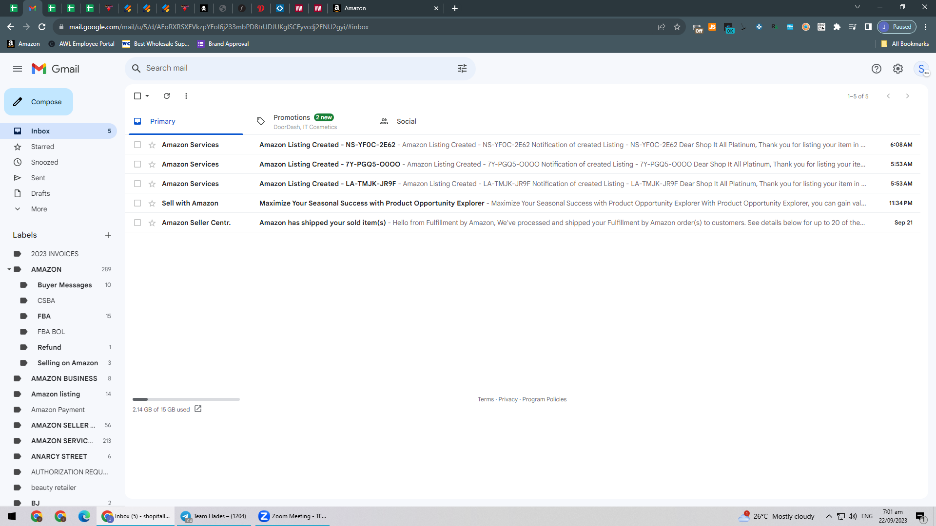
Task: Open Chrome side panel icon
Action: (x=868, y=27)
